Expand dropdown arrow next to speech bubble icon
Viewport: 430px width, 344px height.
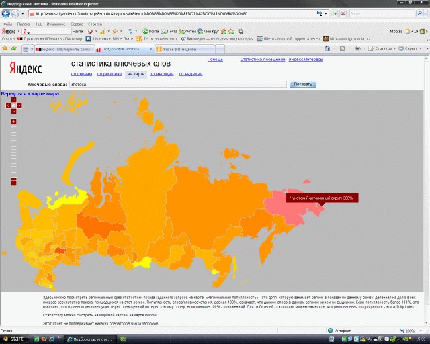coord(121,32)
